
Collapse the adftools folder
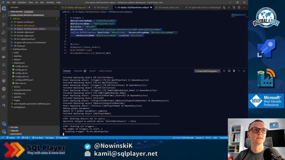34,19
